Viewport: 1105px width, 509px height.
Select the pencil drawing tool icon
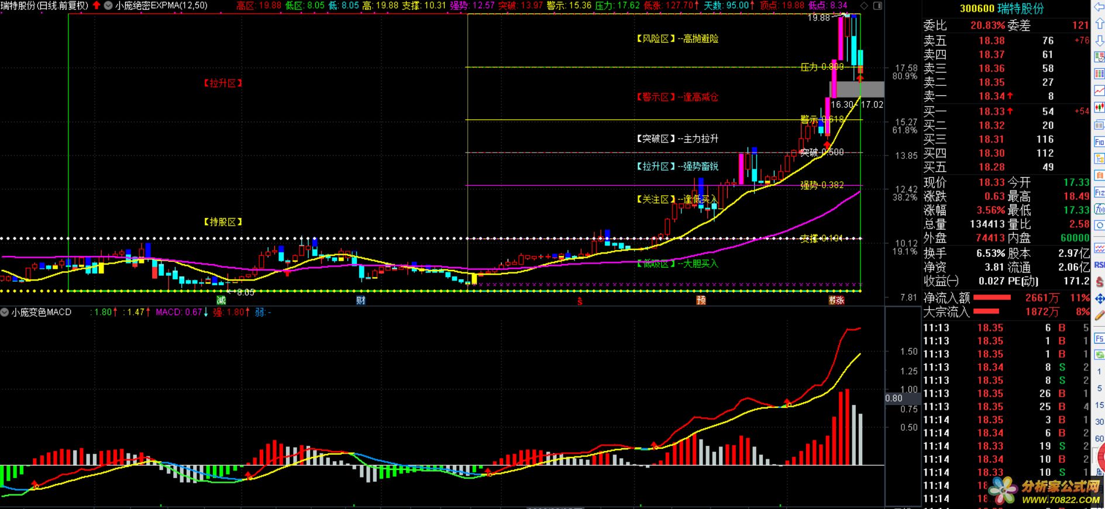click(1099, 315)
